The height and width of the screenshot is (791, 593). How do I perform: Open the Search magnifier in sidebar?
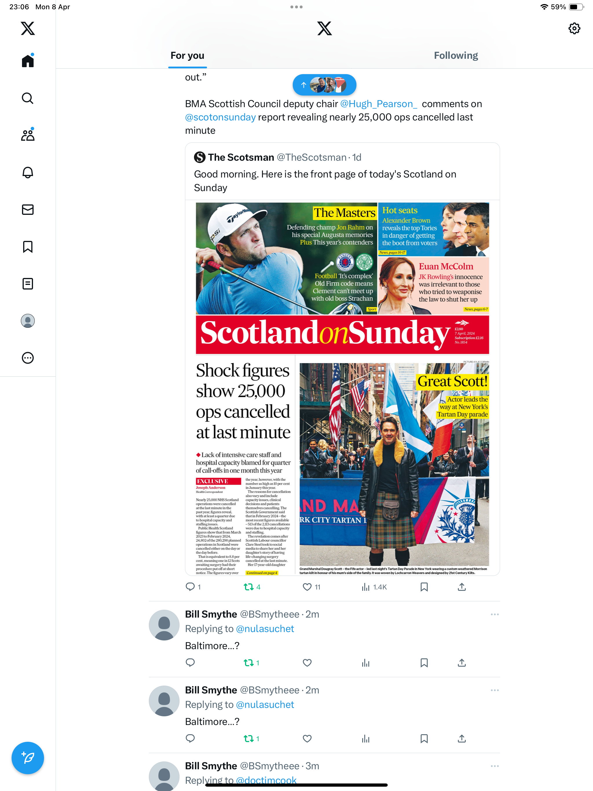tap(28, 98)
